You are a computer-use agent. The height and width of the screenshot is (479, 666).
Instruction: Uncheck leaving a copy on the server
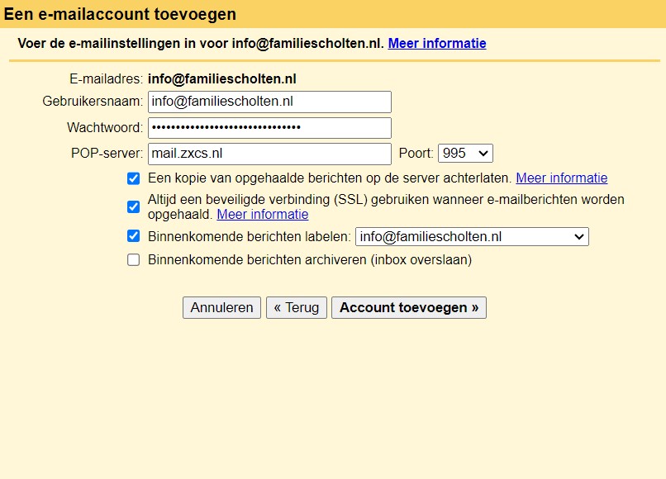coord(133,178)
